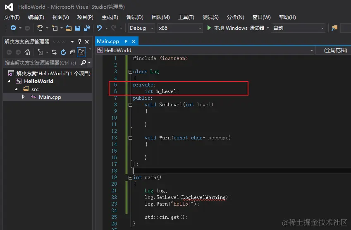Viewport: 351px width, 230px height.
Task: Start debugging with the green play icon
Action: (209, 28)
